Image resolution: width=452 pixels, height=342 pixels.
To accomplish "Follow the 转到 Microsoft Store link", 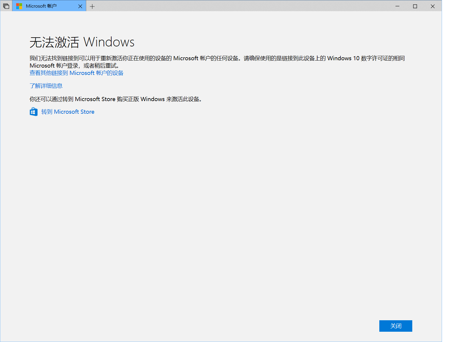I will (68, 112).
